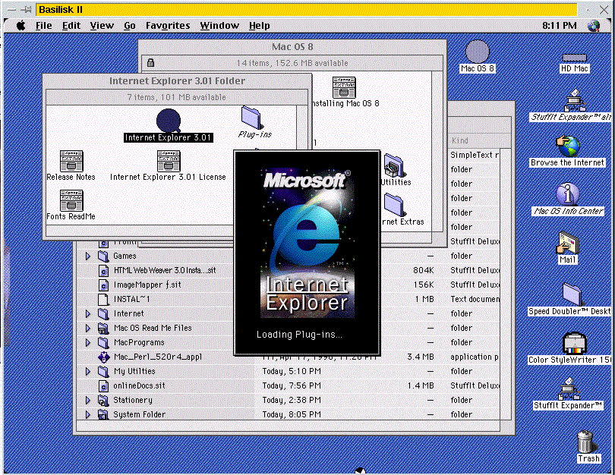Expand the MacPrograms folder triangle
The width and height of the screenshot is (615, 475).
[88, 343]
